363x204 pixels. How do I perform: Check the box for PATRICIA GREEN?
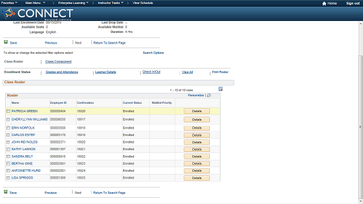click(8, 111)
